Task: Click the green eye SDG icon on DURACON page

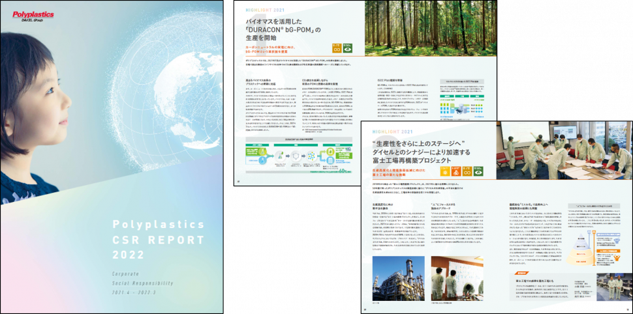Action: (347, 48)
